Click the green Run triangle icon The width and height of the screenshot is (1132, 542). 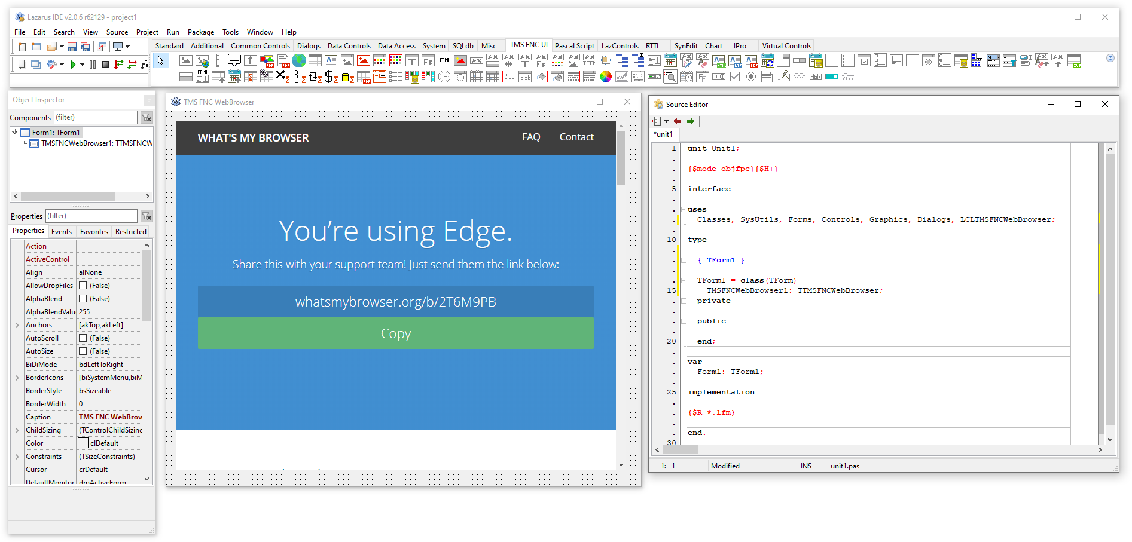(73, 65)
